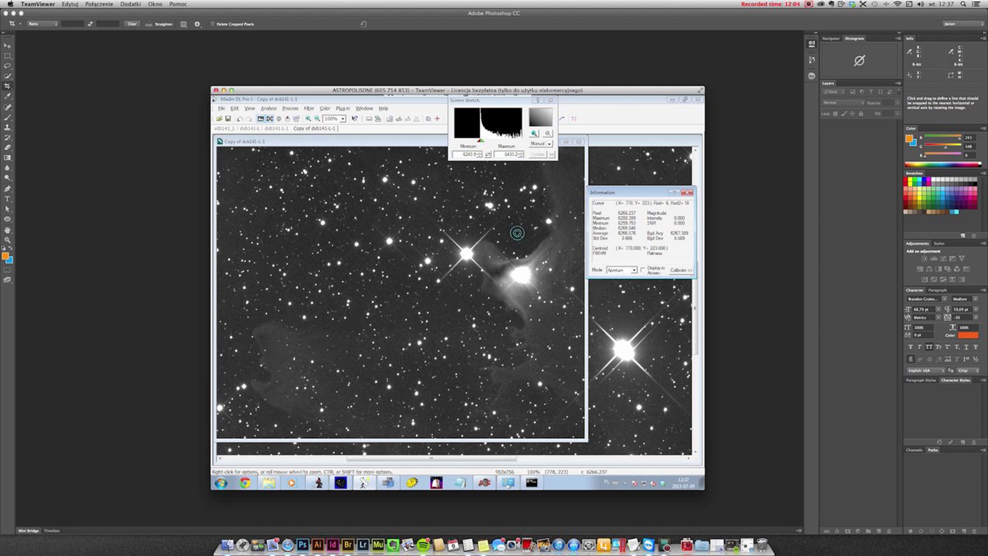Select the Crop tool in the toolbox
This screenshot has width=988, height=556.
pos(7,86)
